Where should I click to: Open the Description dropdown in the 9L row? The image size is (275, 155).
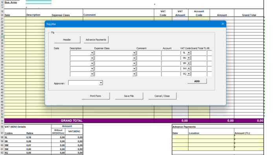click(92, 53)
